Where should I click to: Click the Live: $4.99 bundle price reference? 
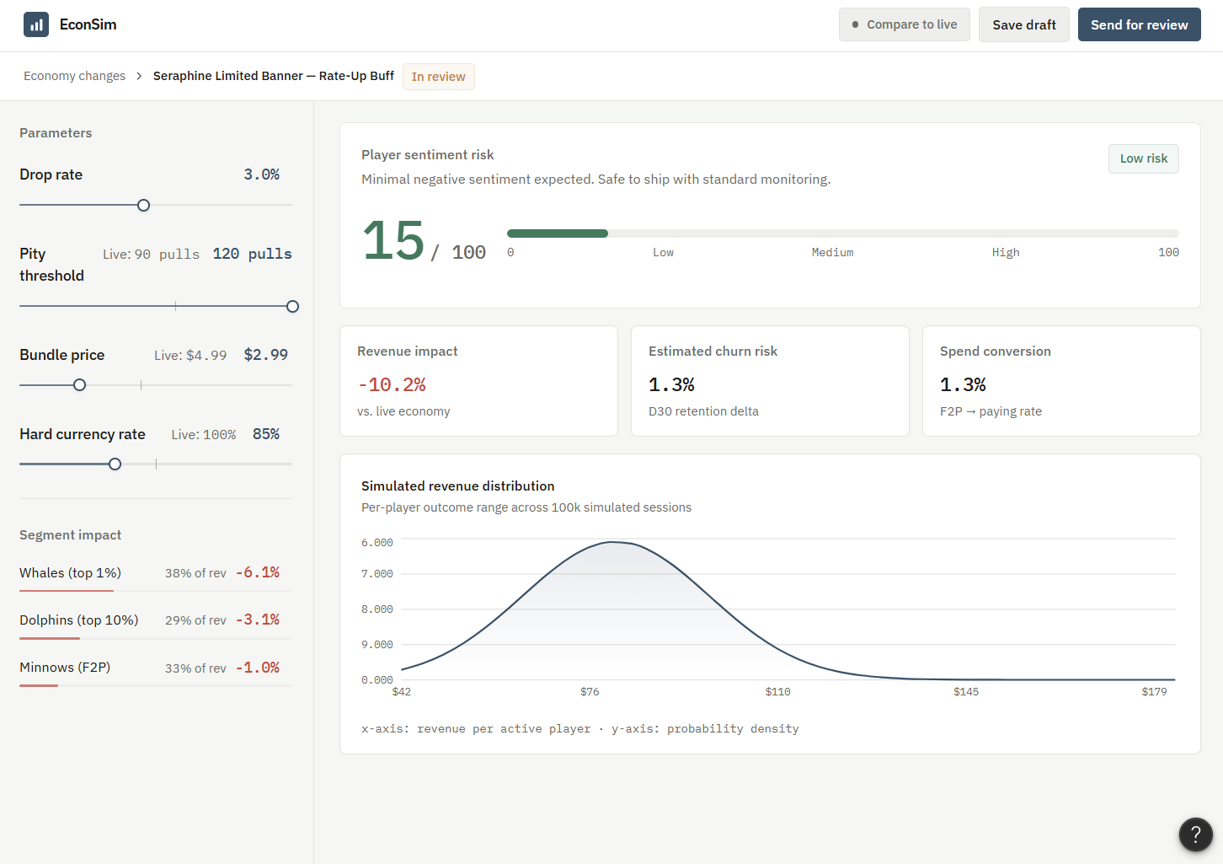(x=190, y=356)
